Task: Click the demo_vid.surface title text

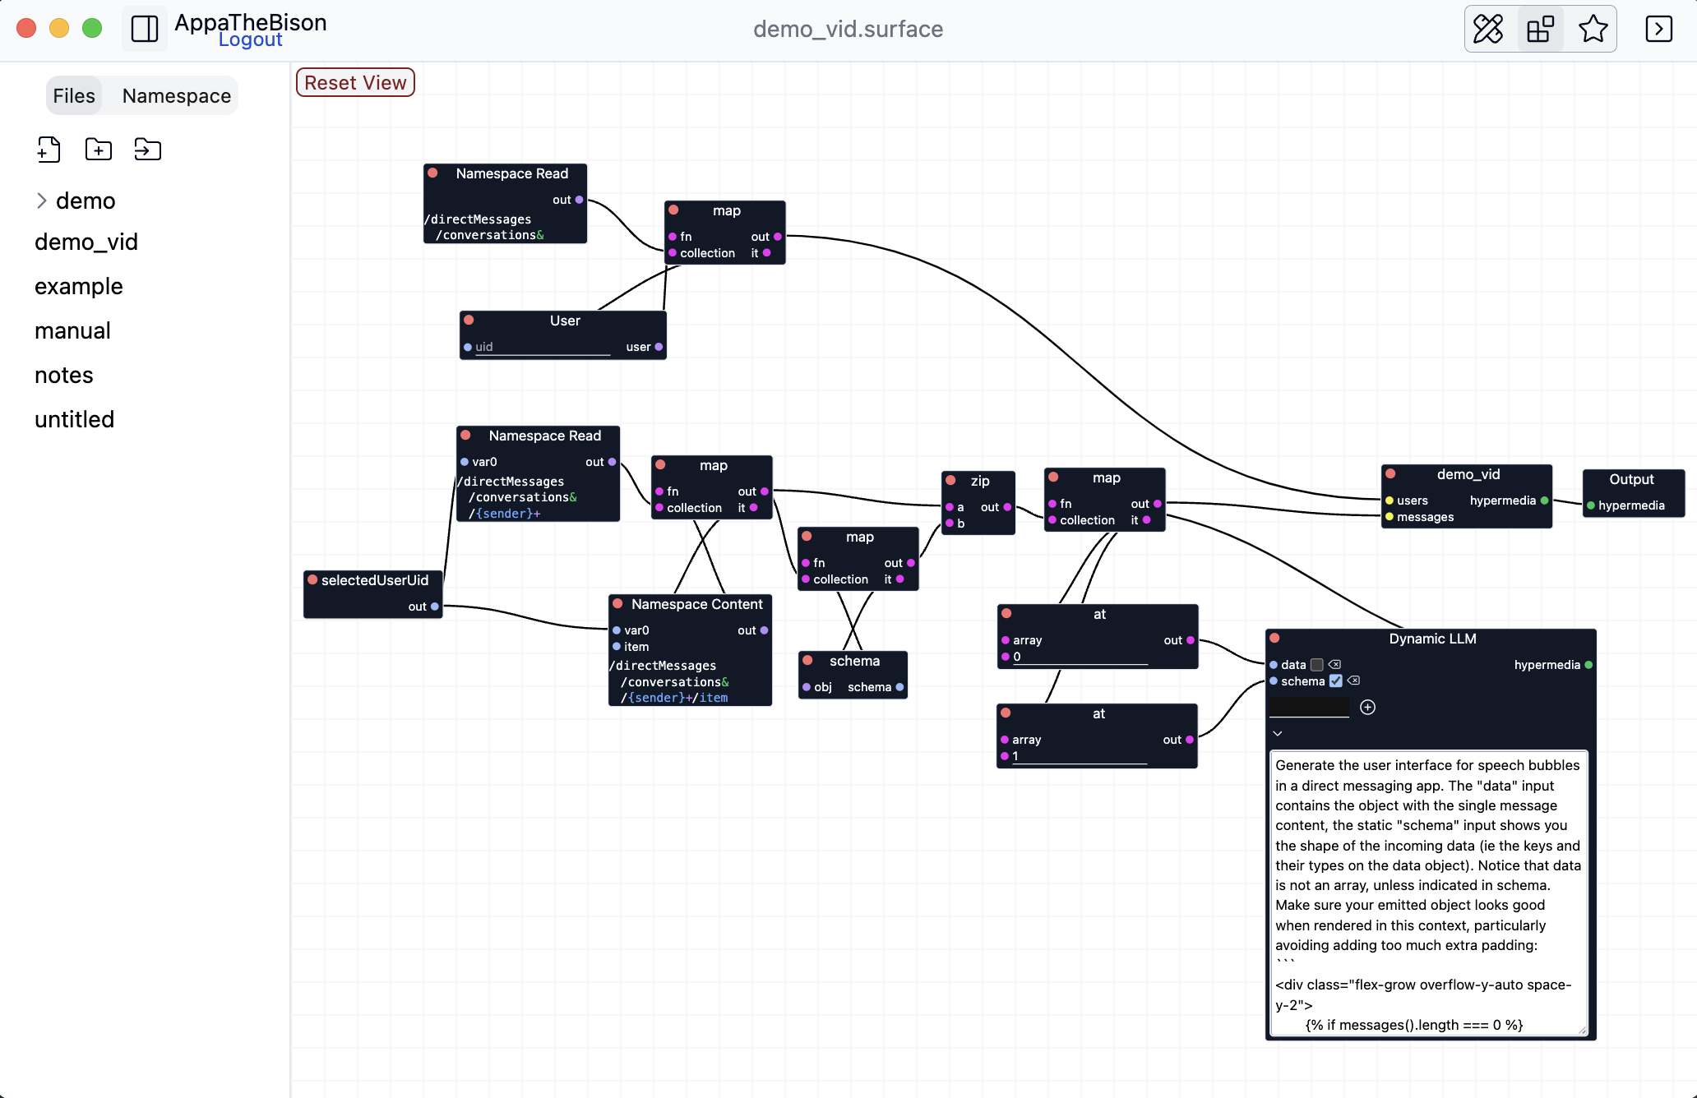Action: tap(848, 29)
